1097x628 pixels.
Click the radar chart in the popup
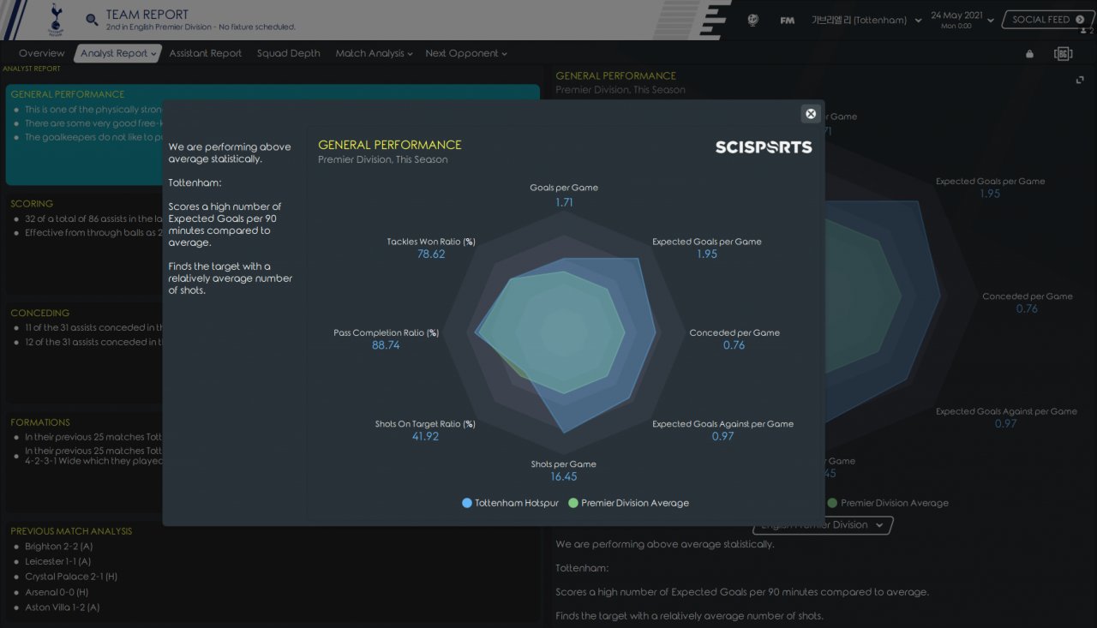click(564, 332)
